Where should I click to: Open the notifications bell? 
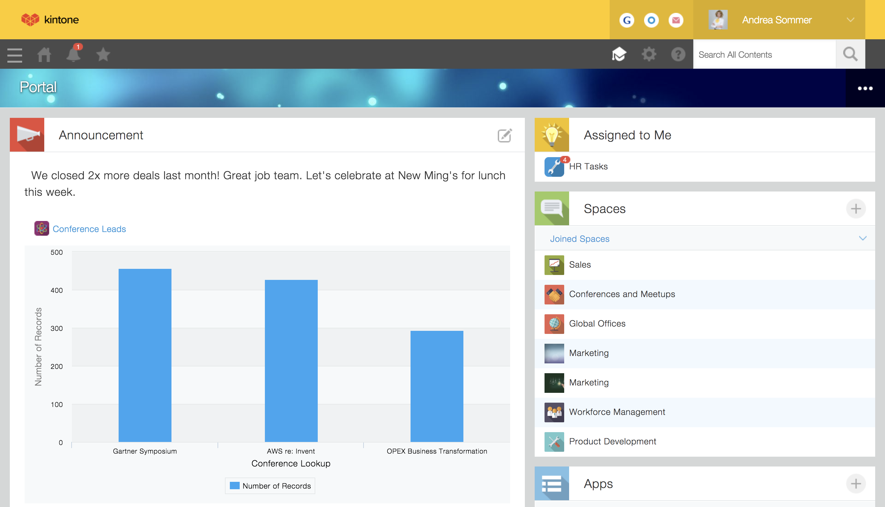coord(73,55)
